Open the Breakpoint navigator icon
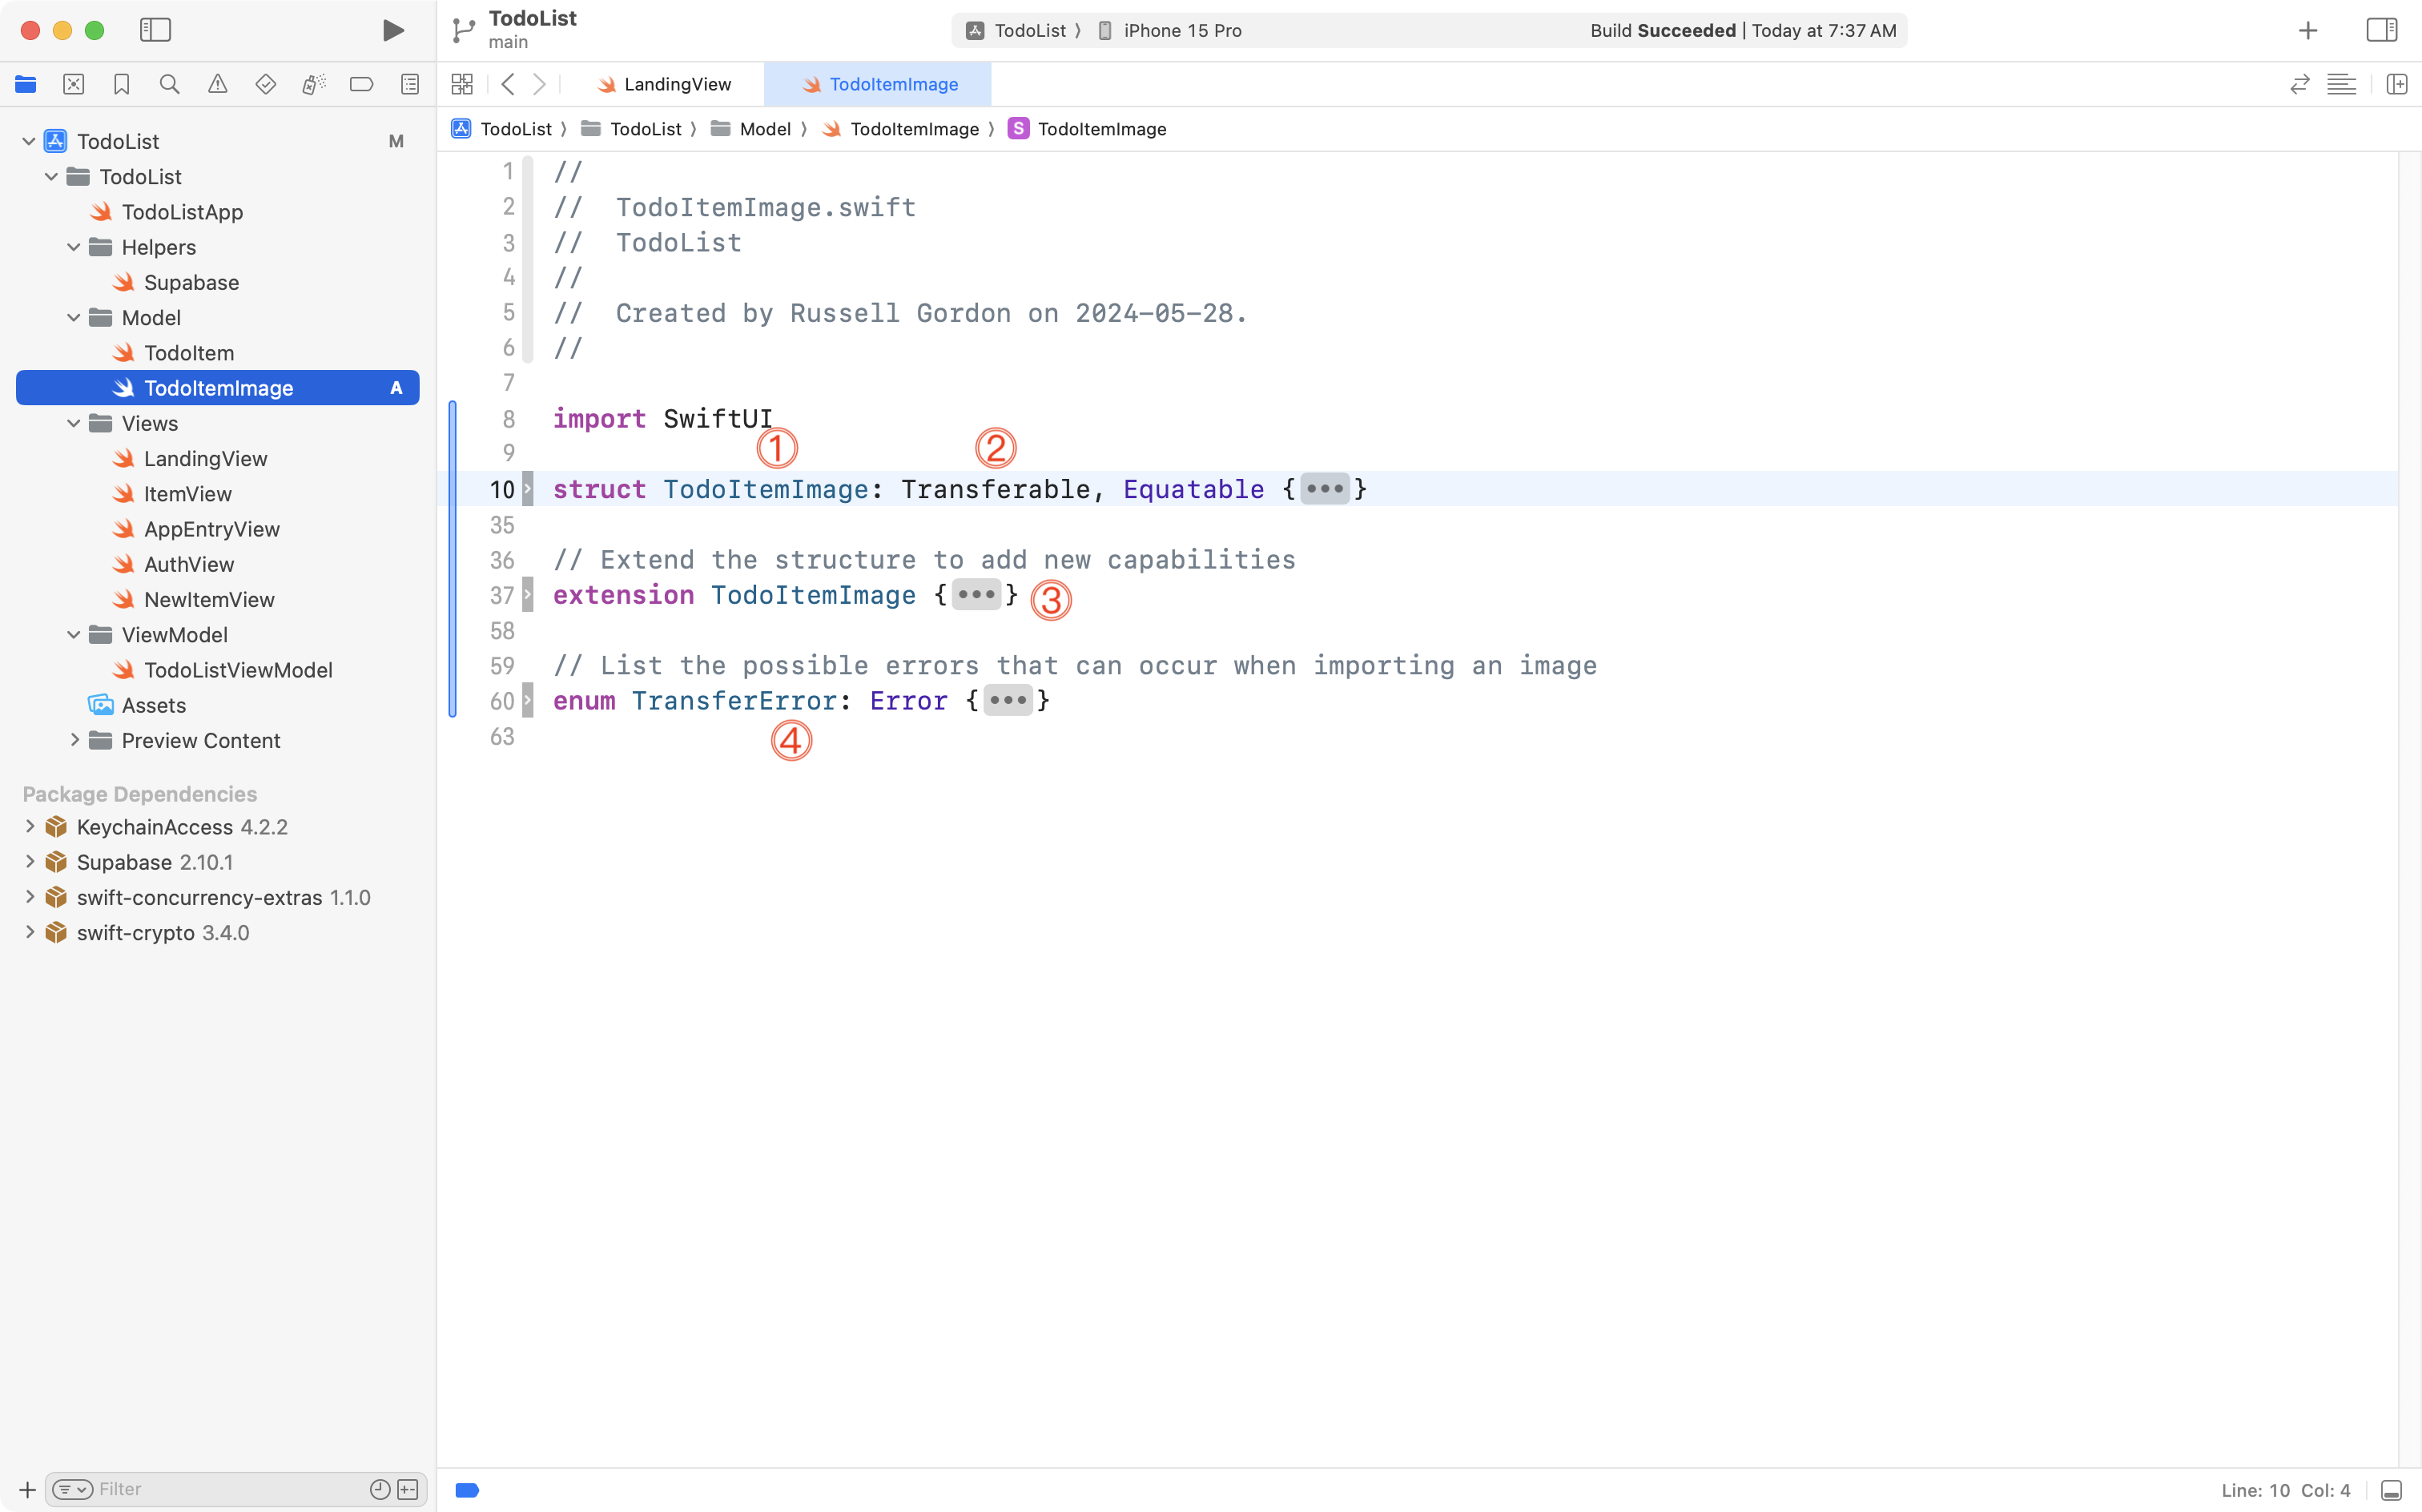Viewport: 2422px width, 1512px height. coord(361,84)
